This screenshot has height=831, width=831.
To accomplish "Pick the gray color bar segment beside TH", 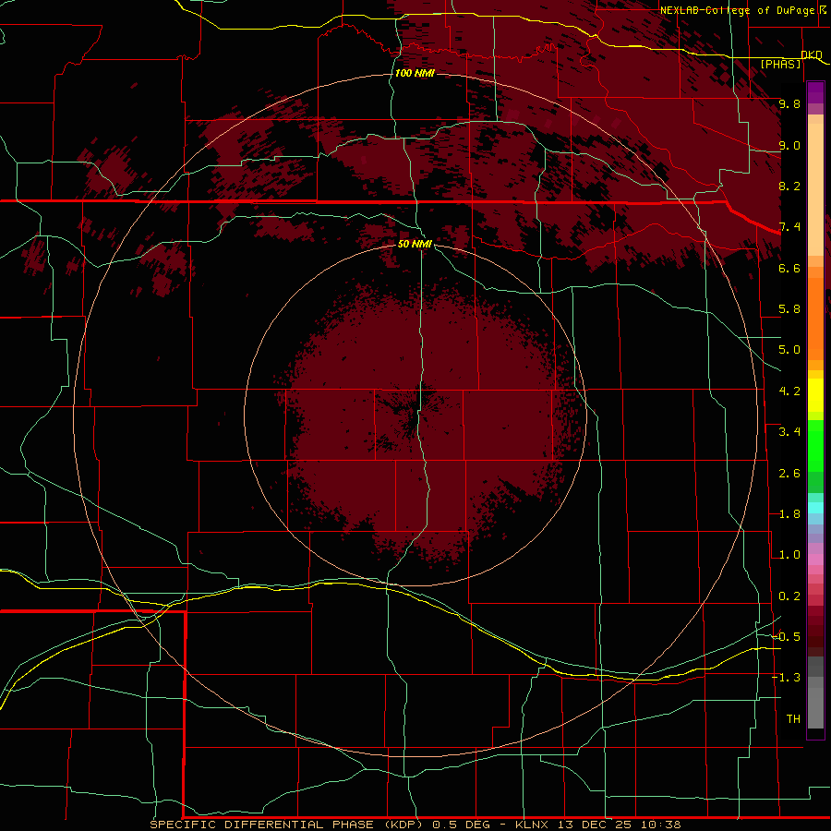I will (815, 707).
